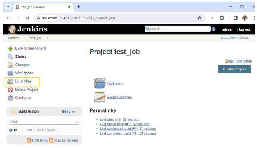This screenshot has width=257, height=148.
Task: Expand the test_job breadcrumb arrow menu
Action: point(48,38)
